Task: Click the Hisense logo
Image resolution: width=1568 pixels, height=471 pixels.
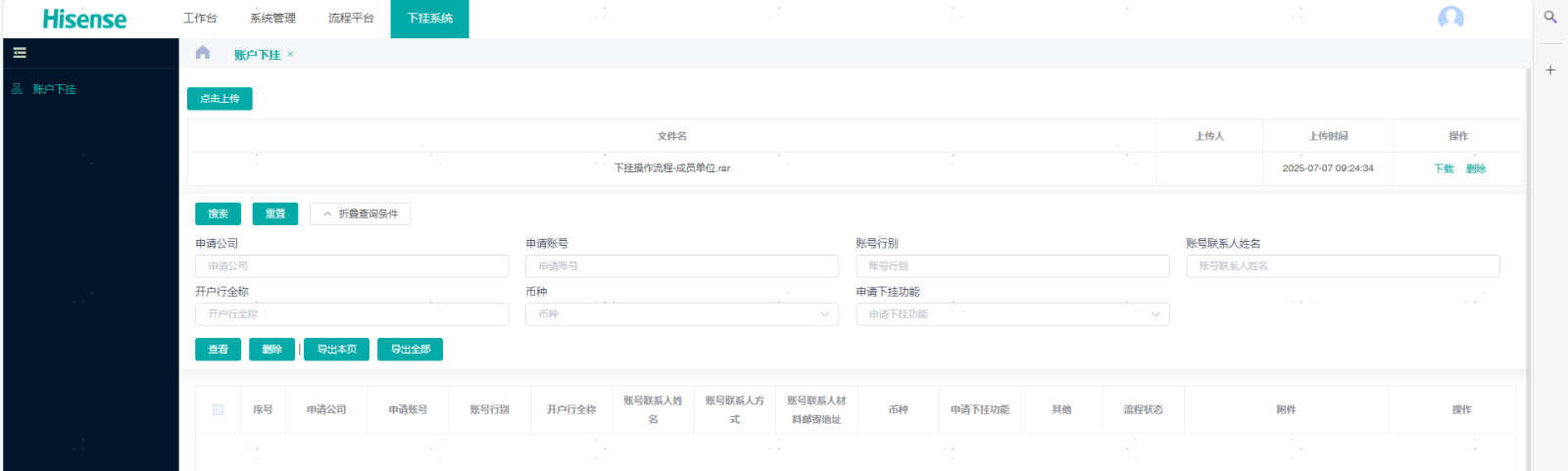Action: tap(84, 19)
